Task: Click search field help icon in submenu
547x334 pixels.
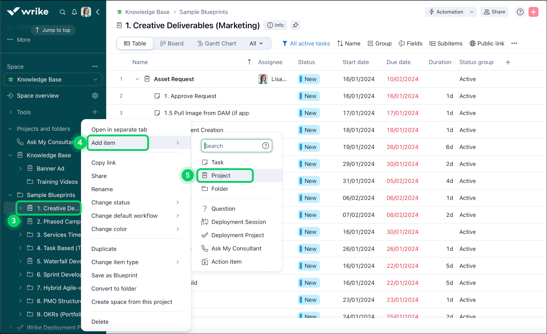Action: pos(266,146)
